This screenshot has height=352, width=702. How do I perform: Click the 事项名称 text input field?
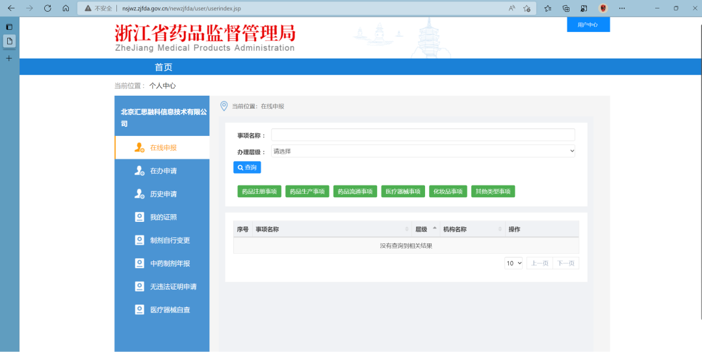click(423, 135)
